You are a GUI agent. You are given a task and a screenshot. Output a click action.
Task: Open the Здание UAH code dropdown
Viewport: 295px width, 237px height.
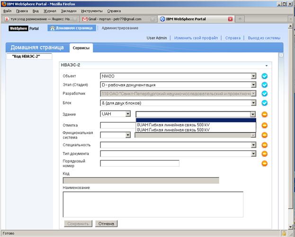click(116, 114)
